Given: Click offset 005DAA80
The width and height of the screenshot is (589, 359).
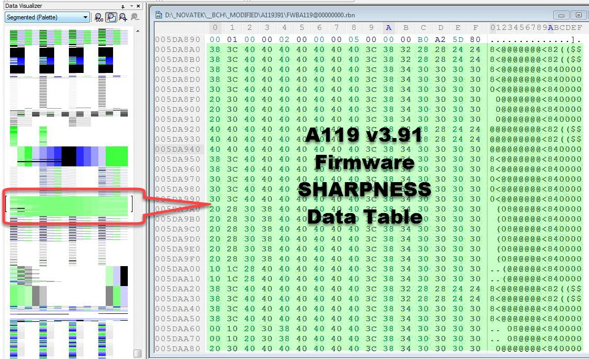Looking at the screenshot, I should point(178,349).
